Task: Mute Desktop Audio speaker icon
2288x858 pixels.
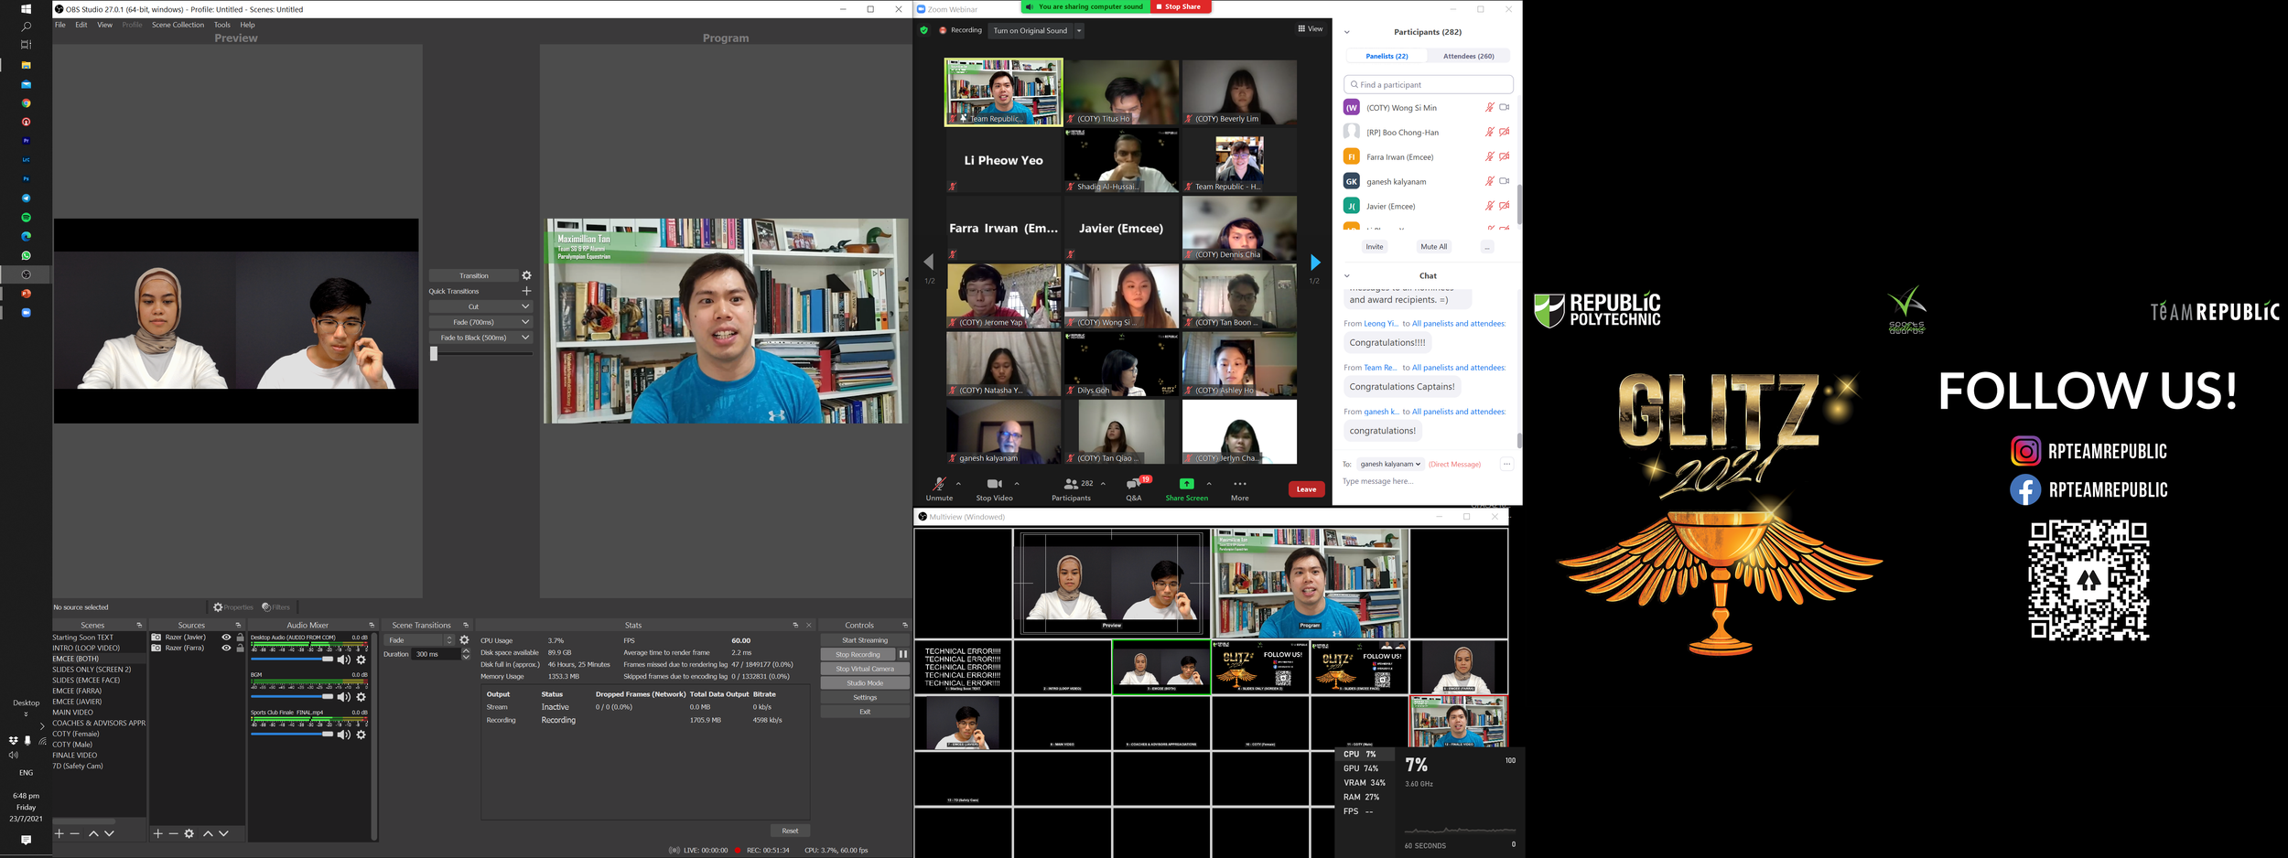Action: coord(344,660)
